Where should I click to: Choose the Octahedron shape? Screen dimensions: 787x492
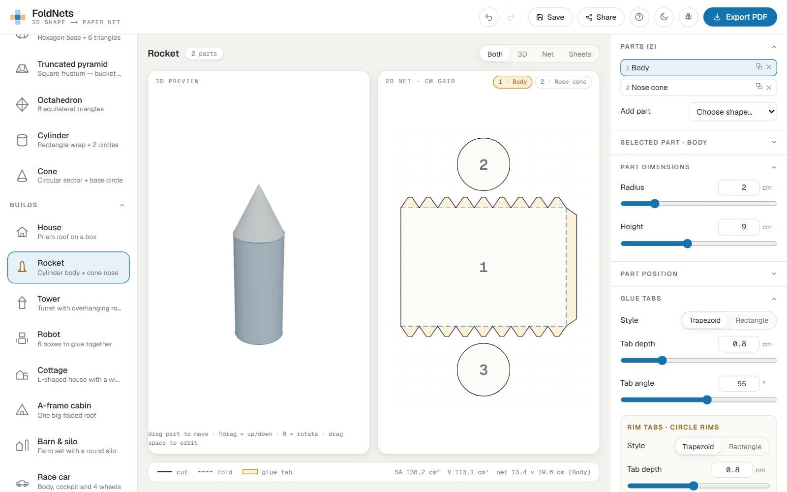(x=68, y=104)
